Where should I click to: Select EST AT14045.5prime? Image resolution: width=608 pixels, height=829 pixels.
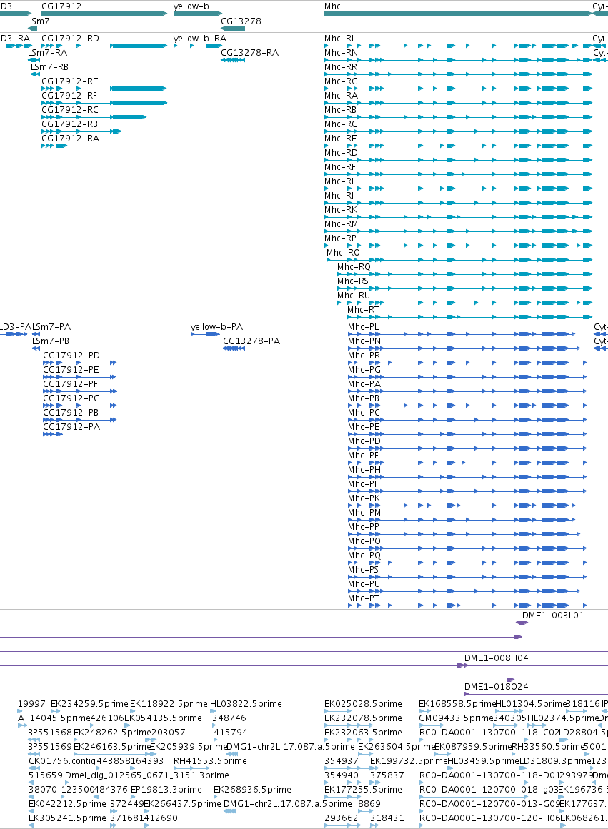[x=54, y=718]
